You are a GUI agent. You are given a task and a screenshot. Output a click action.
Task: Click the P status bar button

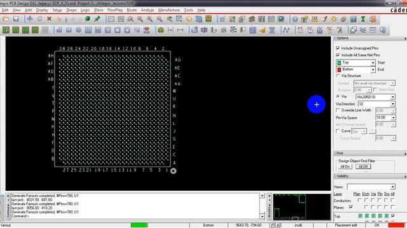coord(272,225)
